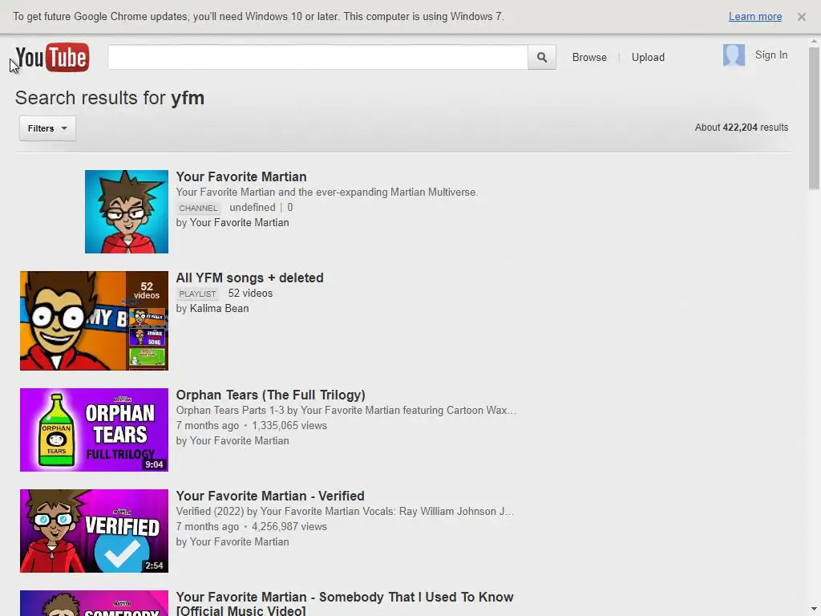Dismiss the Chrome update notification bar
The width and height of the screenshot is (821, 616).
tap(801, 17)
